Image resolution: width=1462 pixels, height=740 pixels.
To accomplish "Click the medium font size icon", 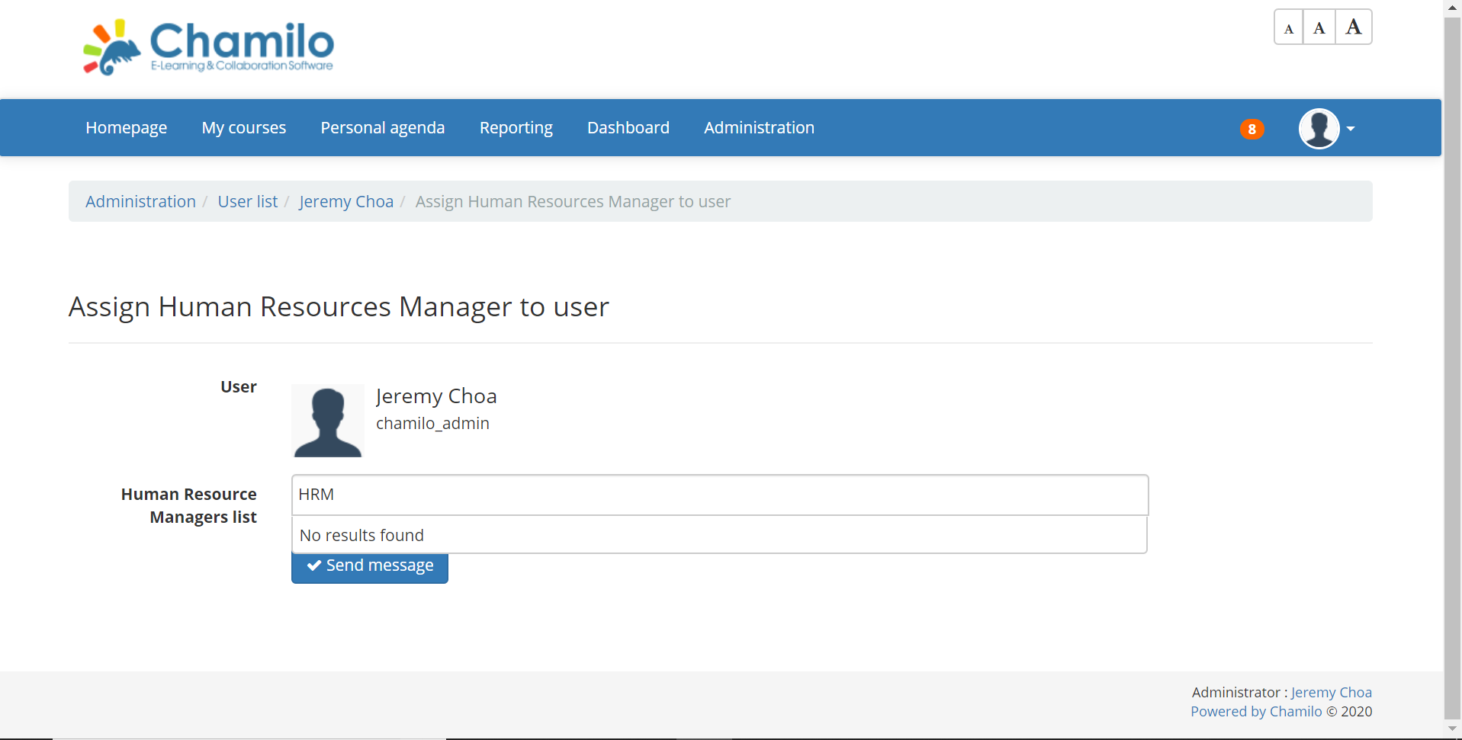I will [x=1320, y=27].
